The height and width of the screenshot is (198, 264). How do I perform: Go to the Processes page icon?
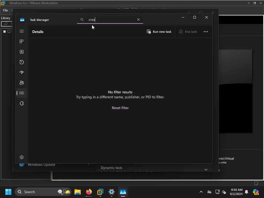point(22,42)
